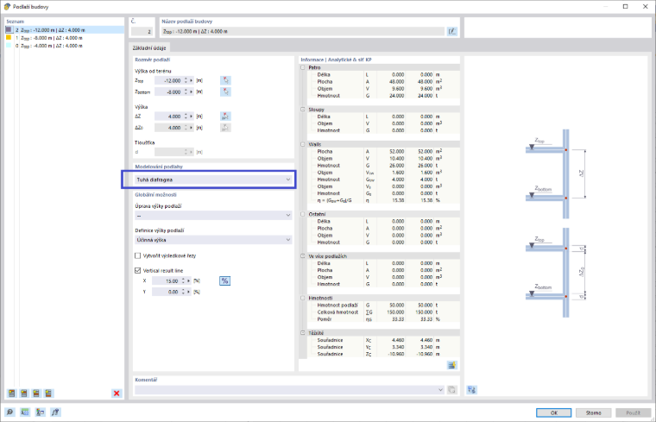This screenshot has height=422, width=656.
Task: Click the info table settings icon below Těžiště section
Action: coord(451,365)
